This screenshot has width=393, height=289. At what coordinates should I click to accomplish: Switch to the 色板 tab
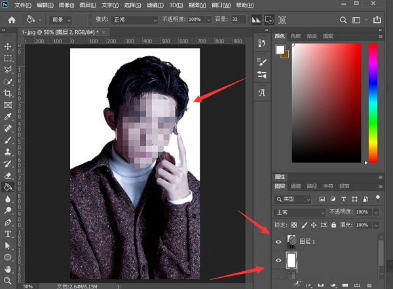coord(296,36)
